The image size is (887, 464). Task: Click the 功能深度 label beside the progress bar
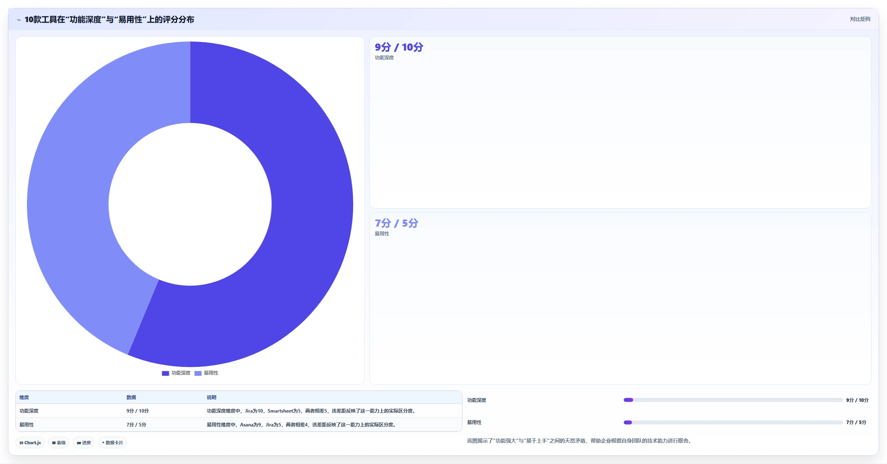coord(476,400)
